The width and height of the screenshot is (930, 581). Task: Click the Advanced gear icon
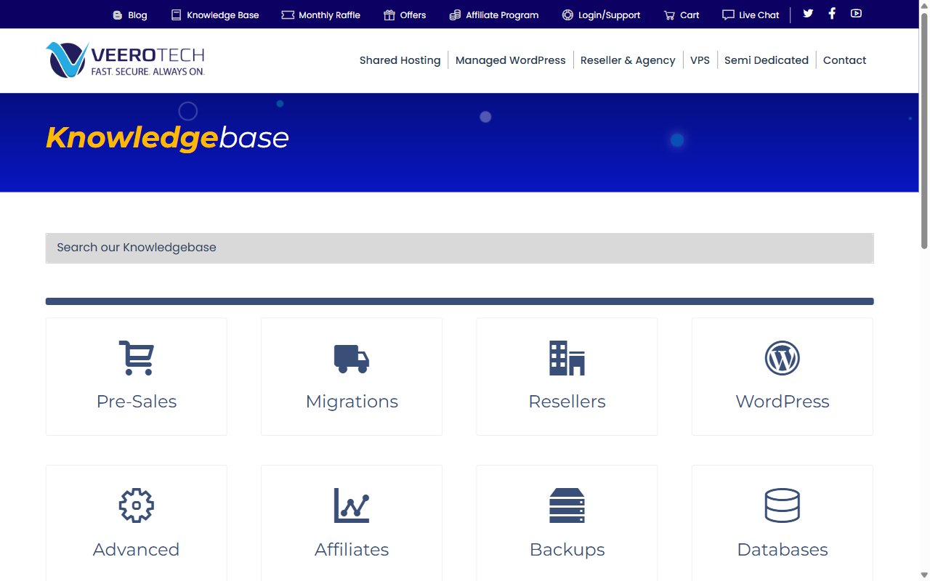pos(136,505)
